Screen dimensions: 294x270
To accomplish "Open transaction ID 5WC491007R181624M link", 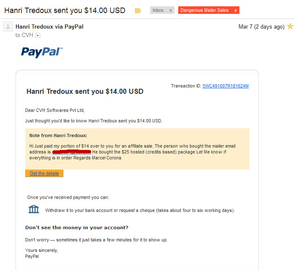I will (226, 86).
